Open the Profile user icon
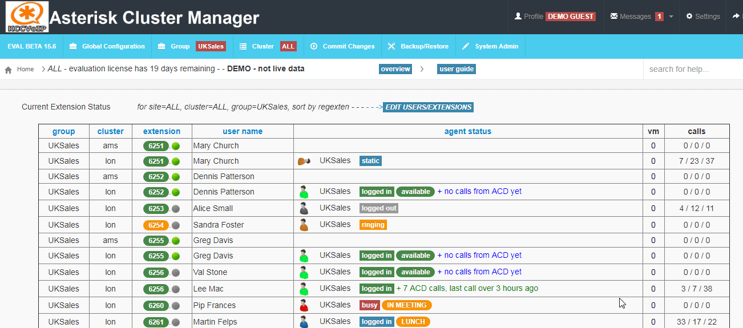The width and height of the screenshot is (743, 328). point(518,17)
